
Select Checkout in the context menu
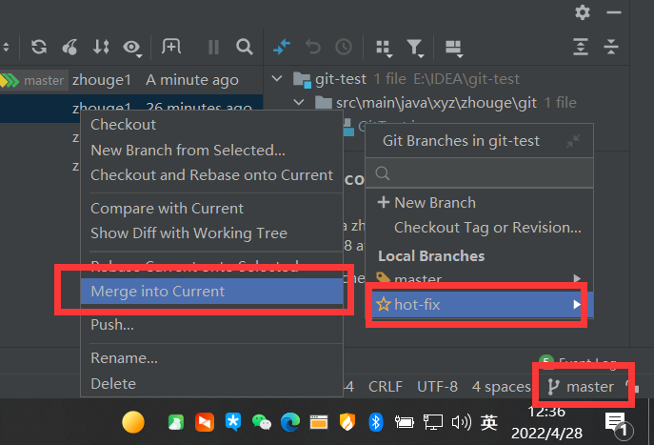tap(211, 125)
